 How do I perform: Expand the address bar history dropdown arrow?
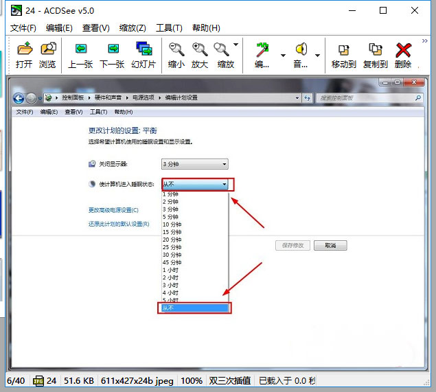pyautogui.click(x=297, y=98)
